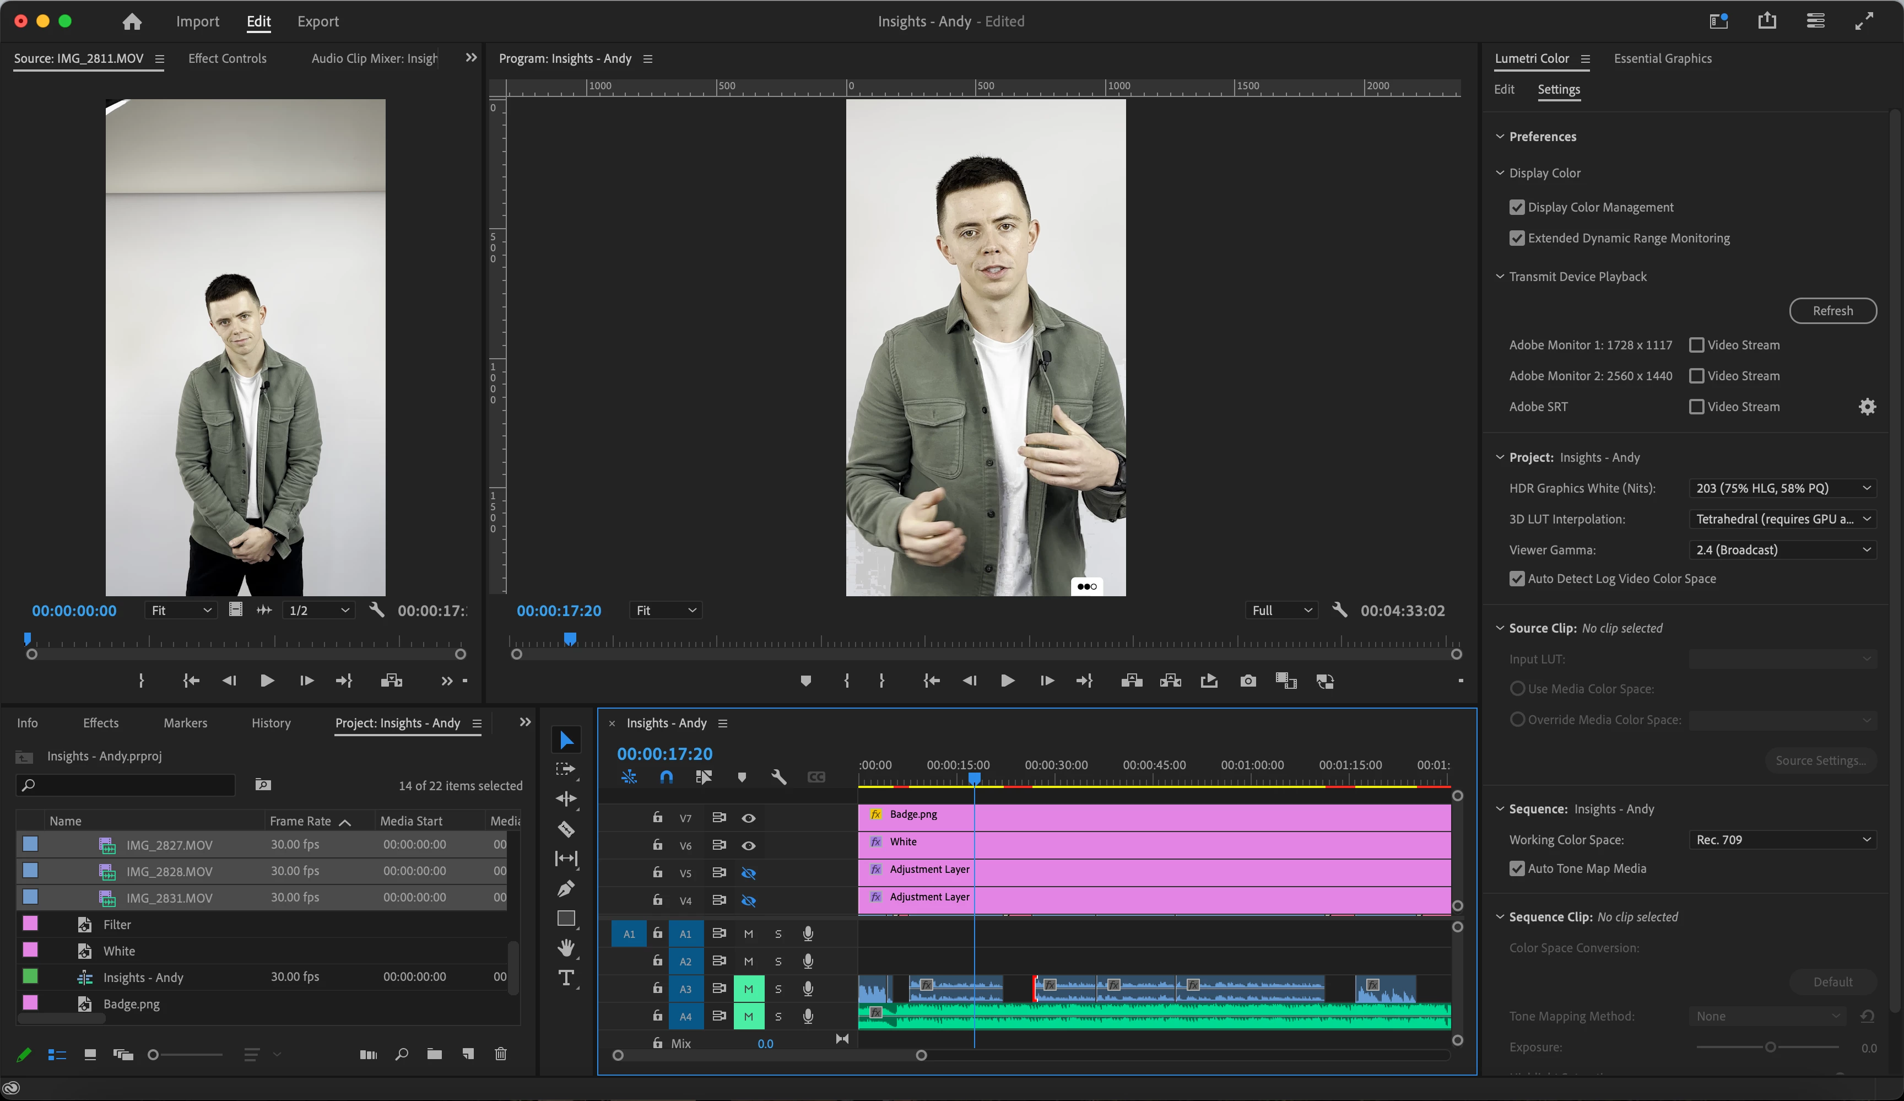This screenshot has width=1904, height=1101.
Task: Open Viewer Gamma dropdown
Action: click(1782, 549)
